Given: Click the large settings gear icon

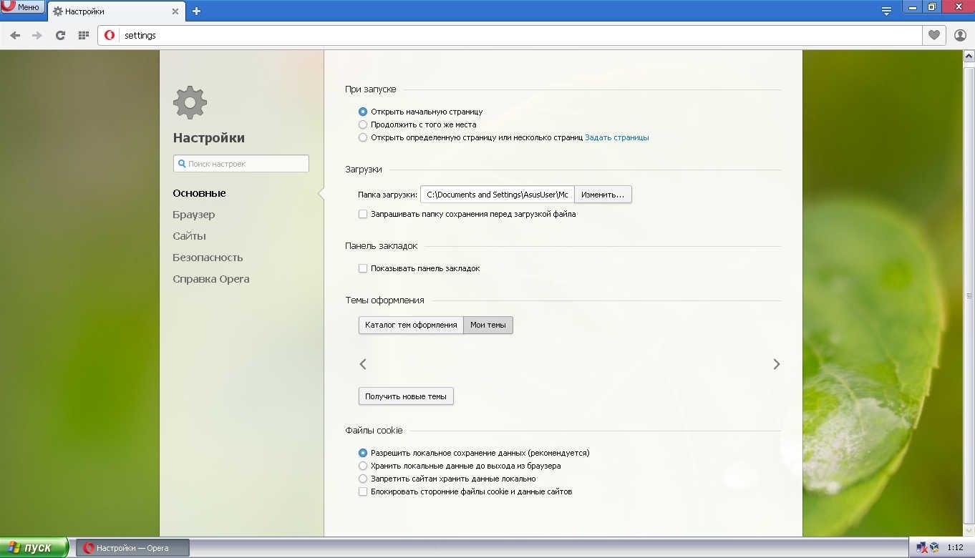Looking at the screenshot, I should (x=190, y=102).
